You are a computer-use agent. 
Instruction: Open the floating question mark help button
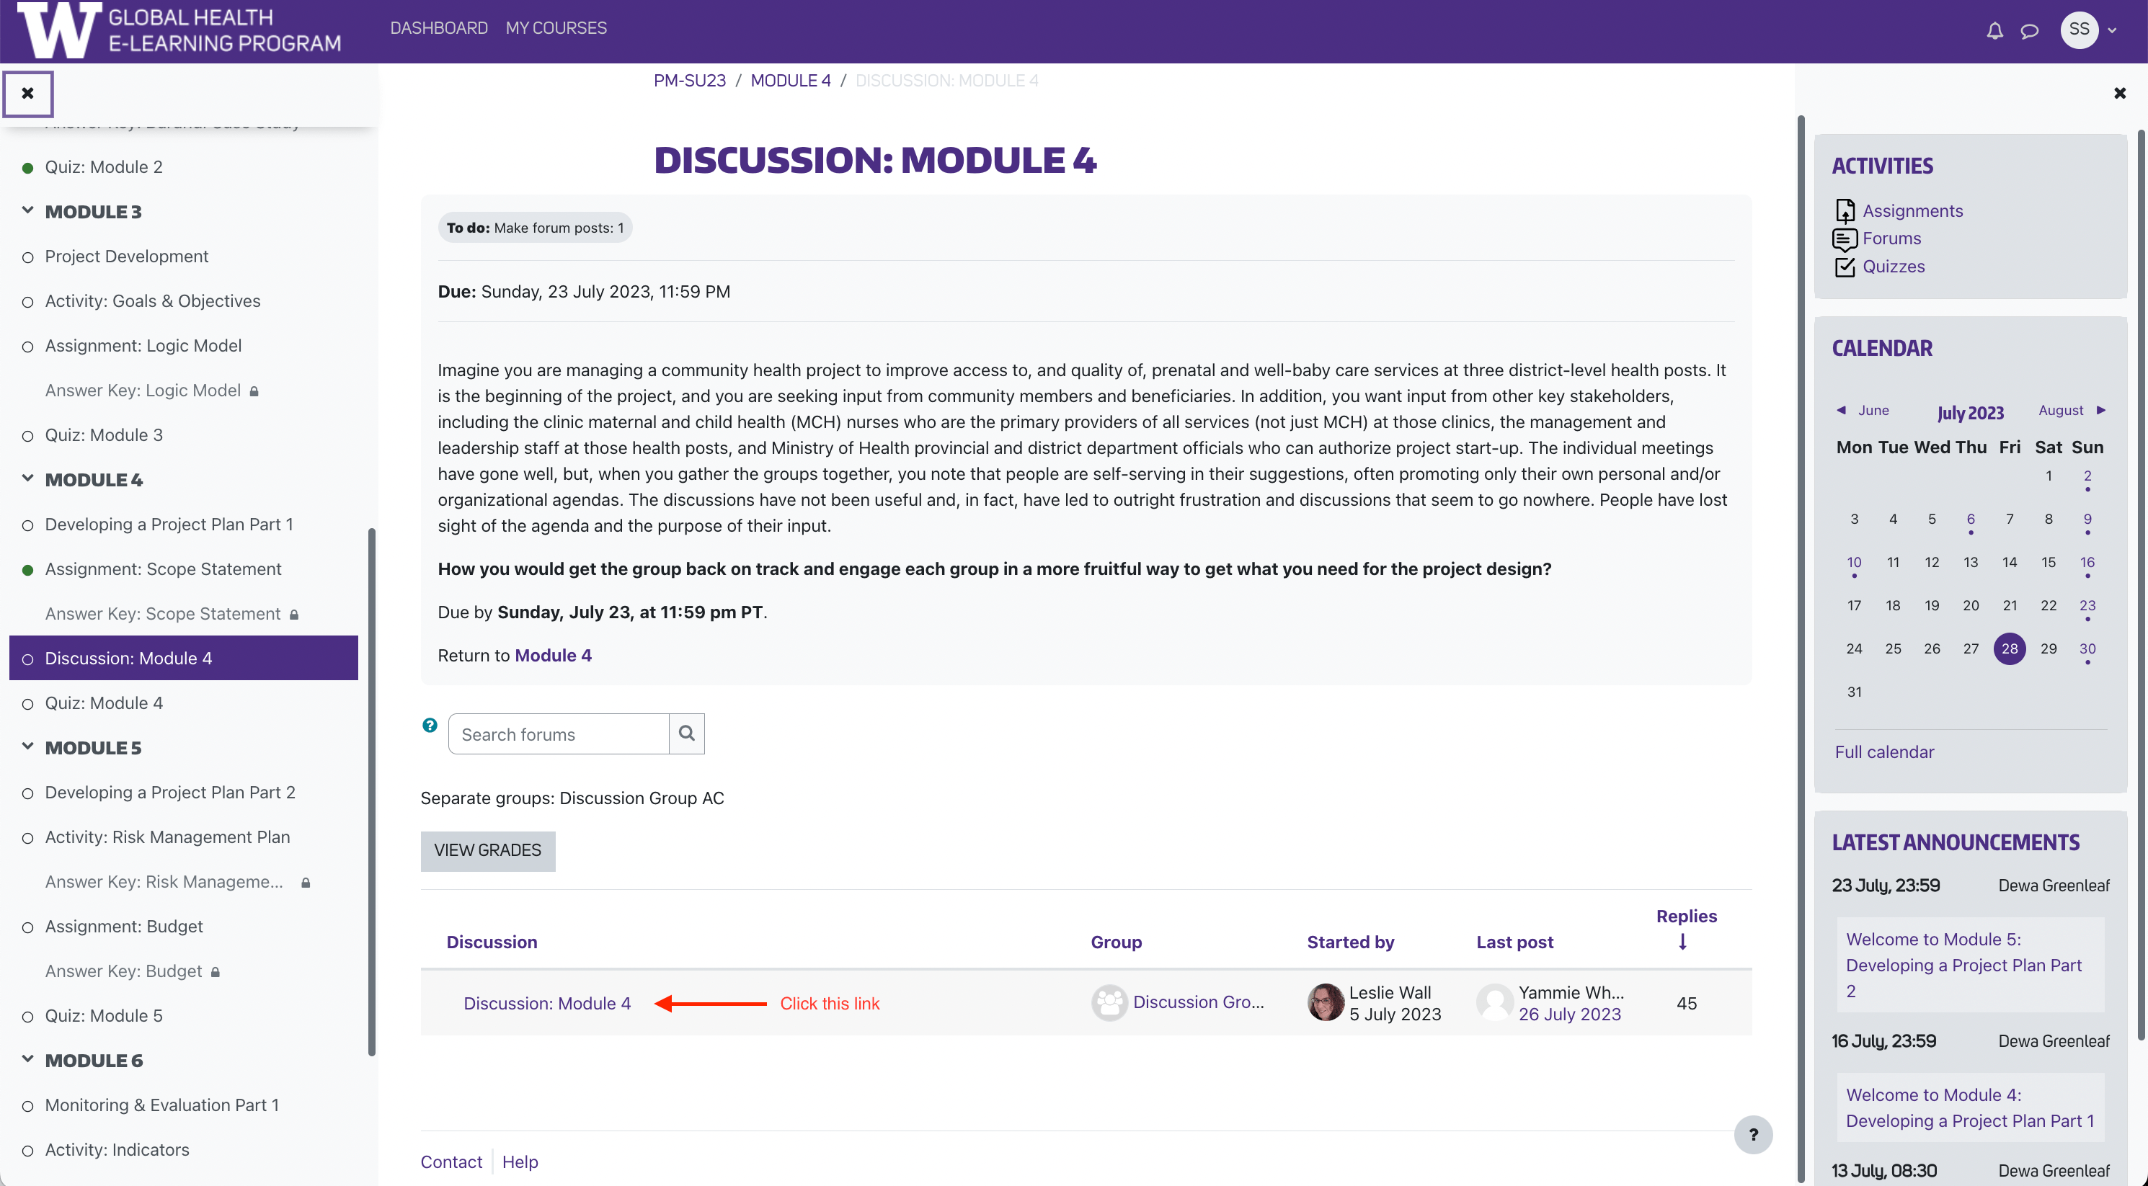click(1754, 1135)
